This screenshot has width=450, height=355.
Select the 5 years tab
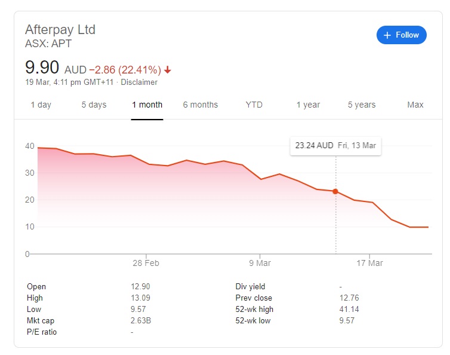pyautogui.click(x=362, y=105)
